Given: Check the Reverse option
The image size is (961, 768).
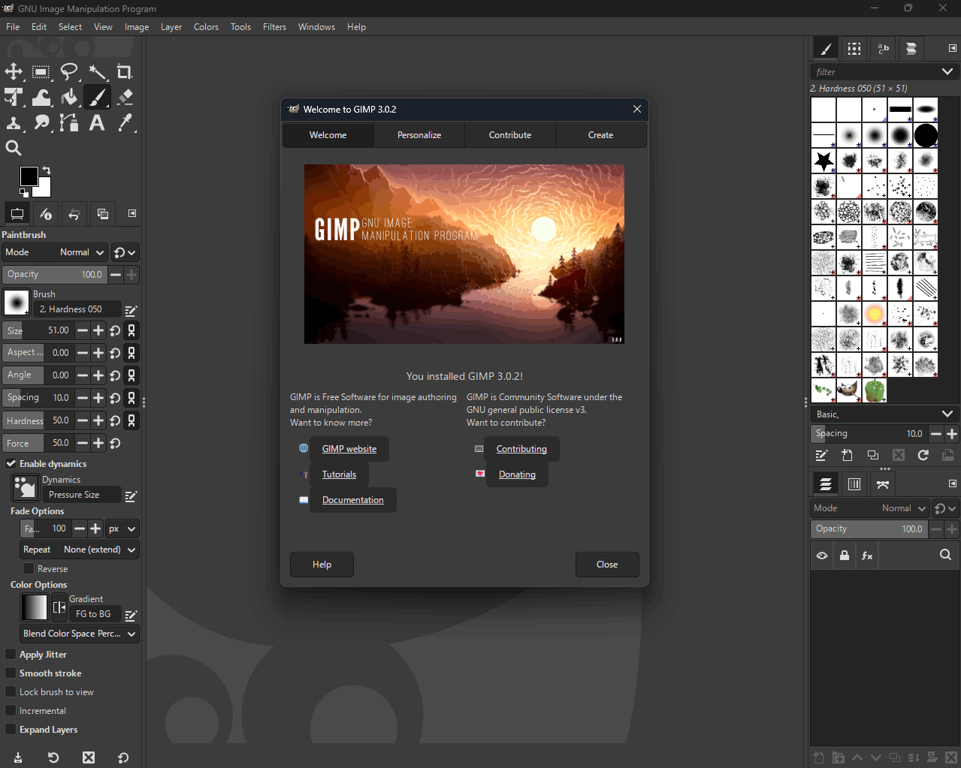Looking at the screenshot, I should pos(29,569).
